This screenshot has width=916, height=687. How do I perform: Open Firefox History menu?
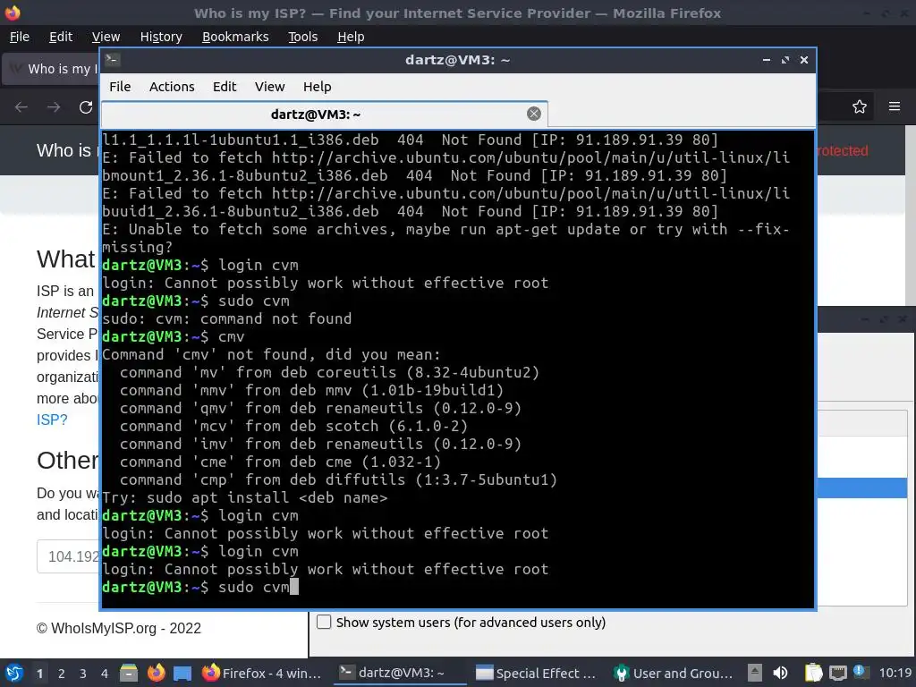161,37
